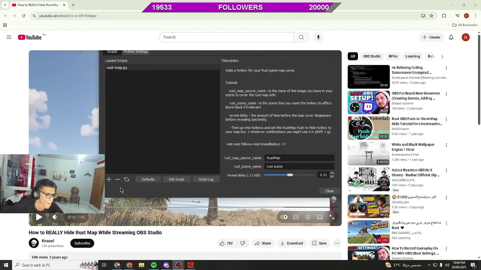The image size is (481, 270).
Task: Open options for 4k Relaxing Coding video
Action: (446, 68)
